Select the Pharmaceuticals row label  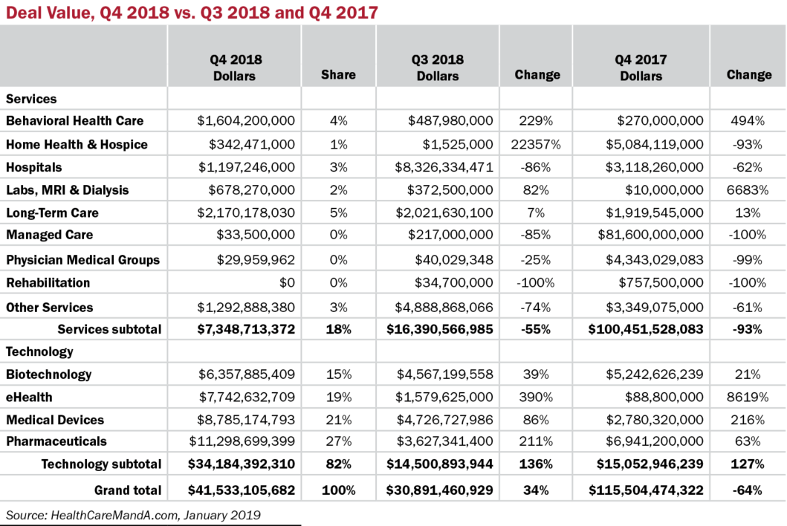56,441
